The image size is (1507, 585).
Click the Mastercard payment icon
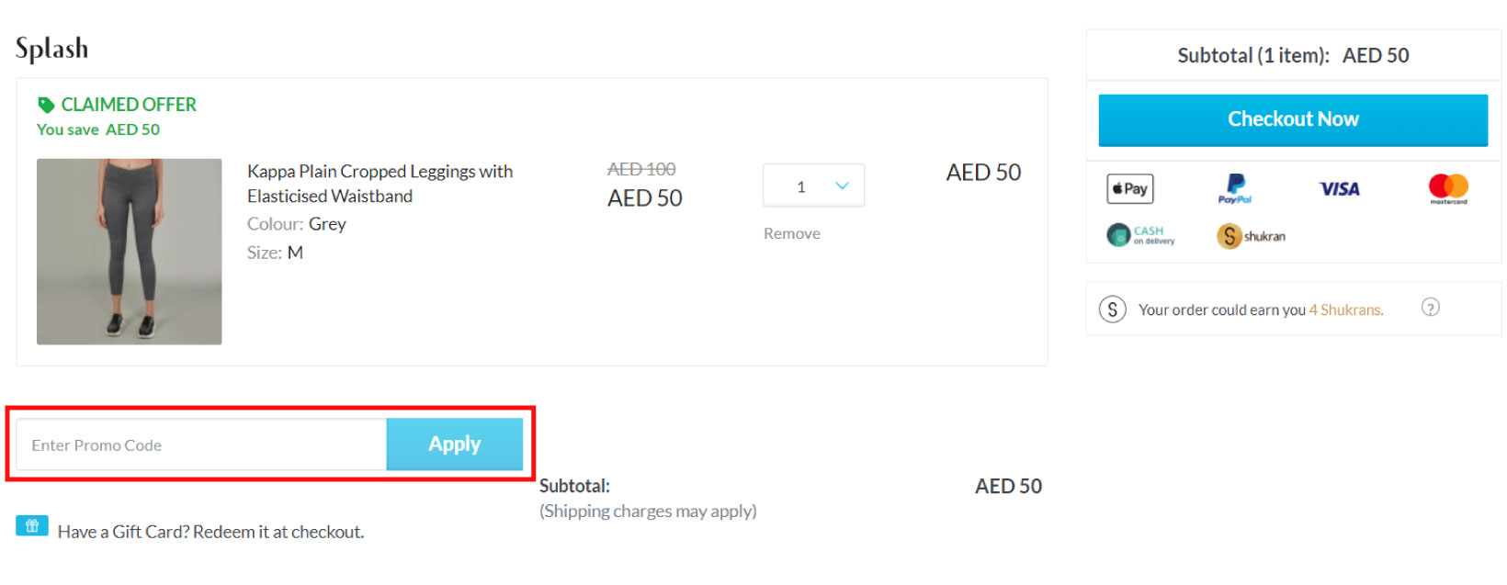(1447, 188)
